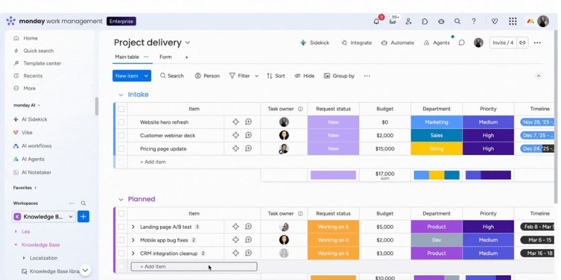Open Template center in sidebar
The width and height of the screenshot is (561, 280).
pos(37,63)
